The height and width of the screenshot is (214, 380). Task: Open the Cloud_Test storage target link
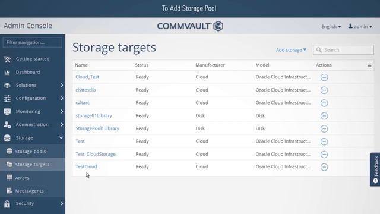(87, 77)
